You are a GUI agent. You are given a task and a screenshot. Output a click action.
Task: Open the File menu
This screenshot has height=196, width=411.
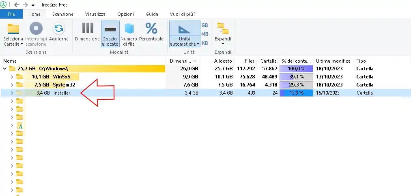pos(11,14)
